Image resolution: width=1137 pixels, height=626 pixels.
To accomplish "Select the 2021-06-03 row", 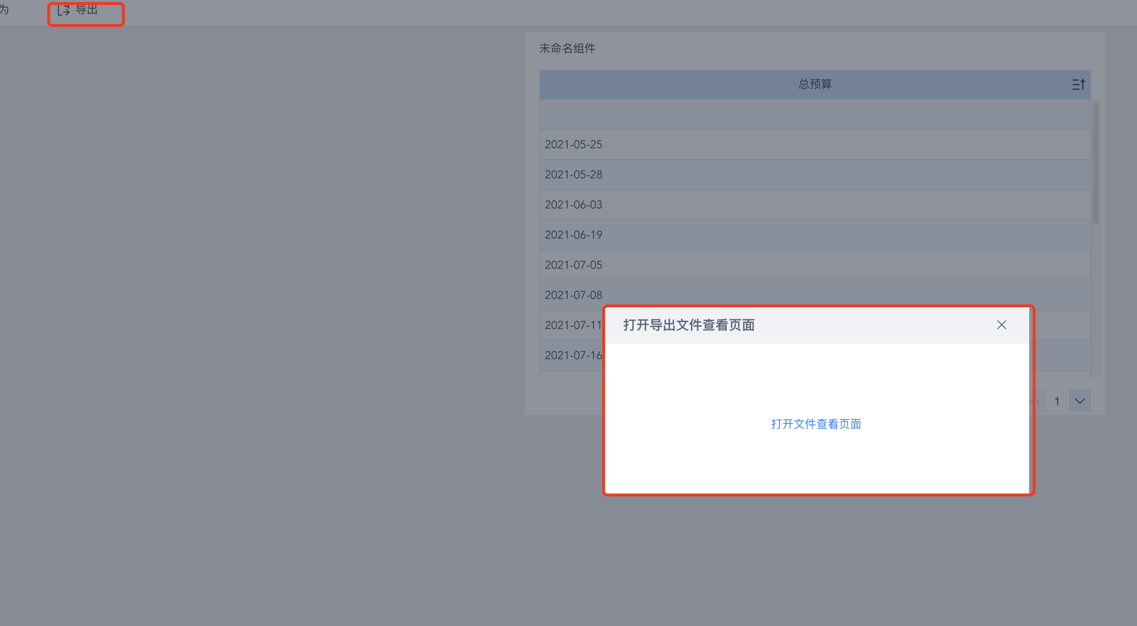I will click(x=815, y=205).
